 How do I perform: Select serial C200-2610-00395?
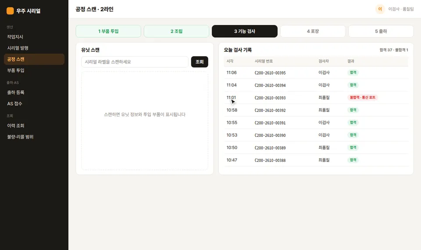point(270,73)
